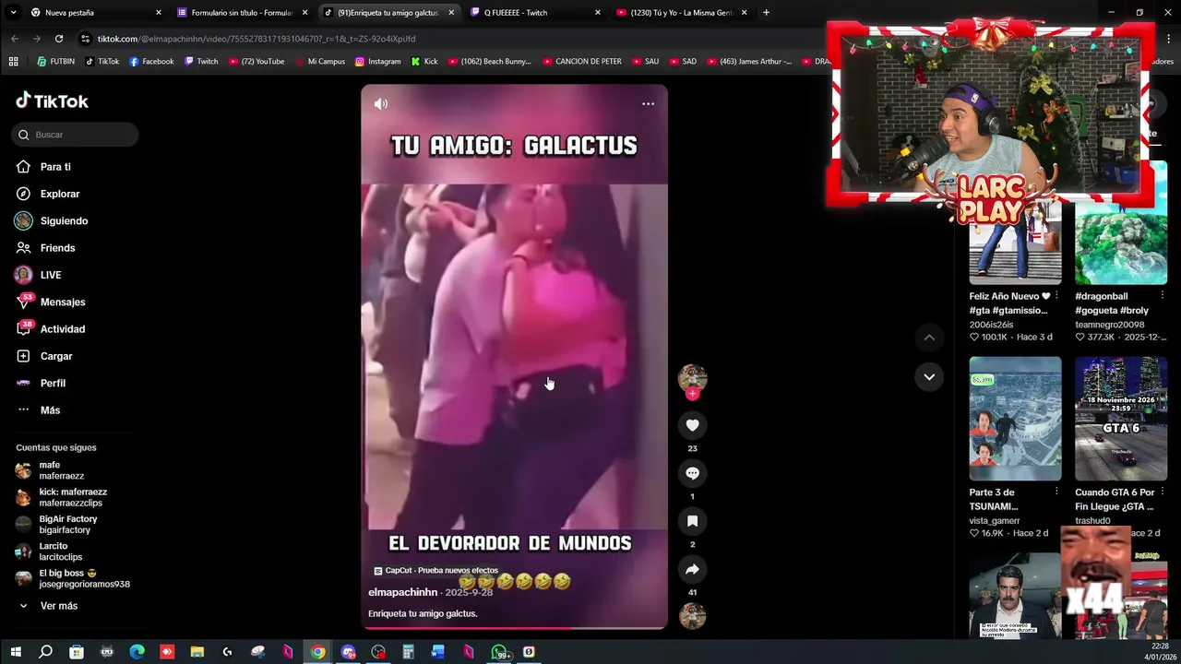This screenshot has width=1181, height=664.
Task: Open Parte 3 de TSUNAMI thumbnail
Action: tap(1015, 419)
